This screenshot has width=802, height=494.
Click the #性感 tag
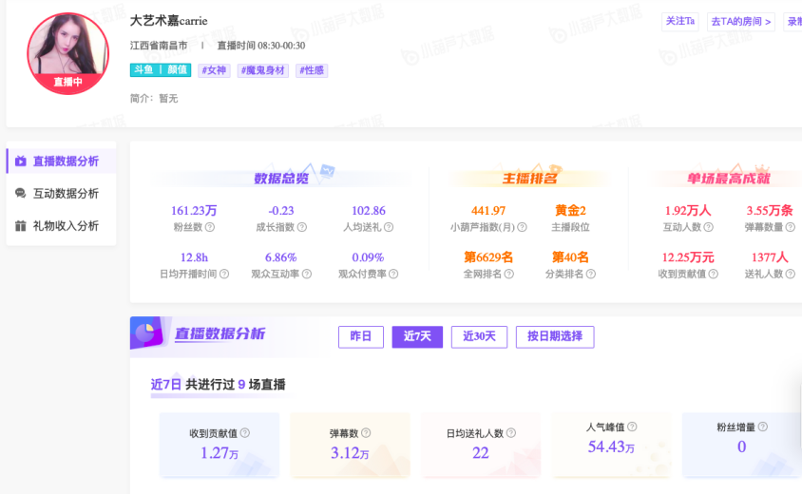pyautogui.click(x=312, y=70)
